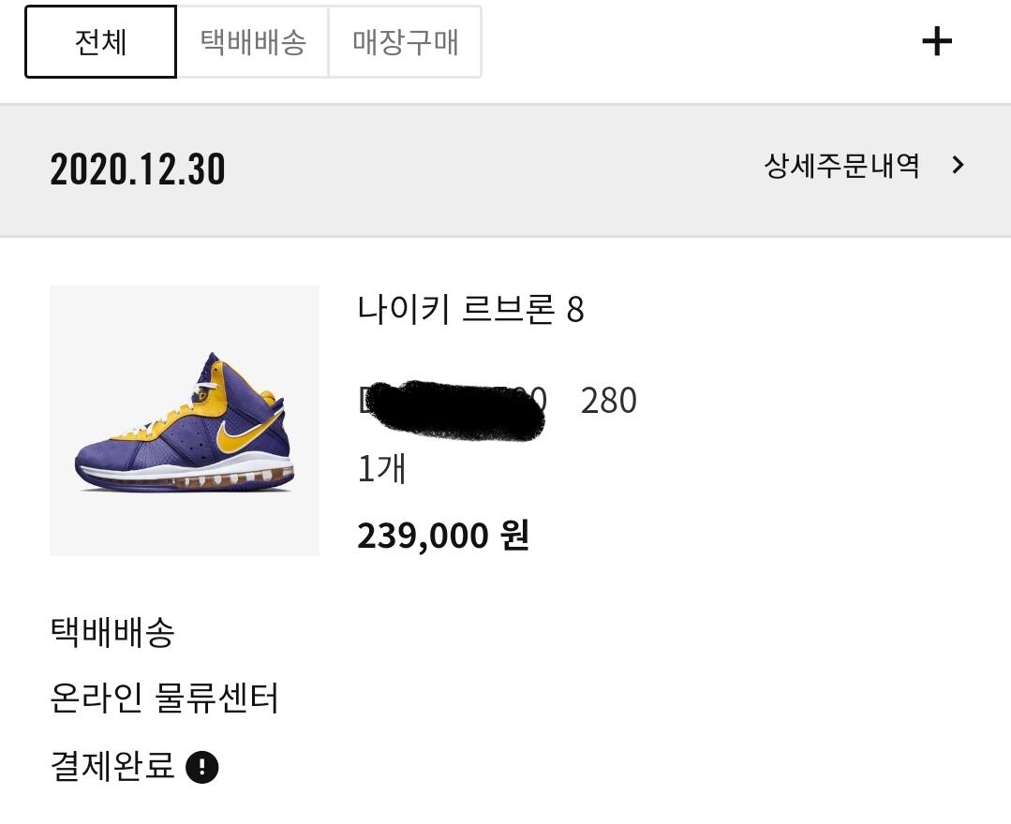
Task: Tap the 나이키 르브론 8 product name
Action: point(470,309)
